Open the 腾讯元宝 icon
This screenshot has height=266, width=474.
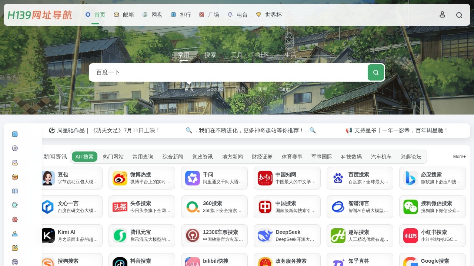pyautogui.click(x=120, y=236)
